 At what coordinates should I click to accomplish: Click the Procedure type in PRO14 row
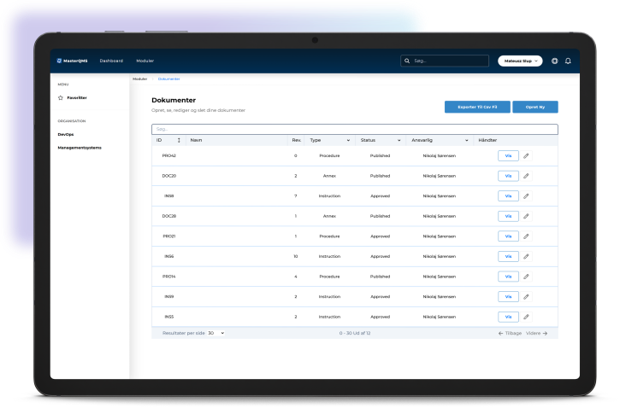(x=329, y=277)
